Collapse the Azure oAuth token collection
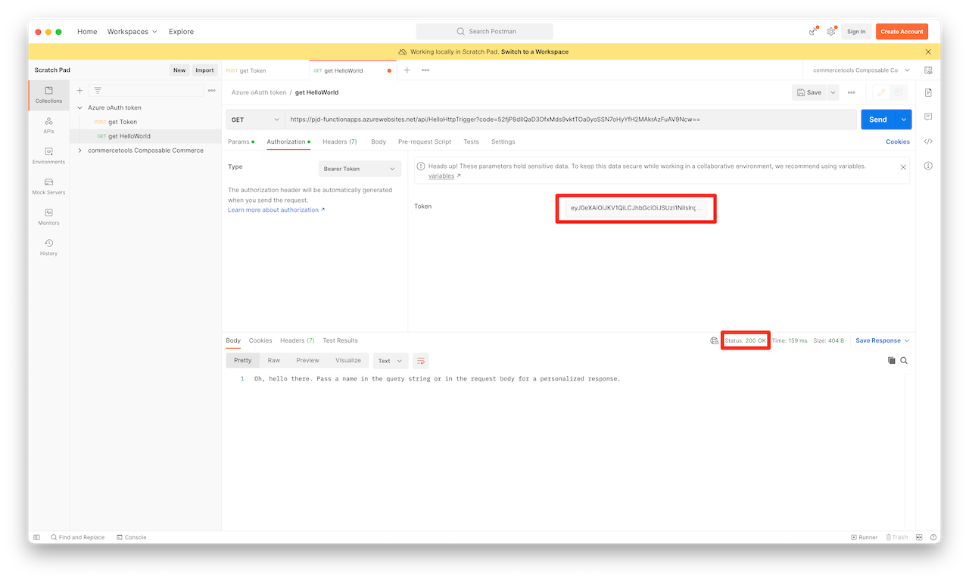969x581 pixels. 79,107
